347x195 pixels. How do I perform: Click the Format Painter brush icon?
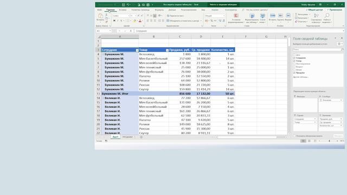click(106, 22)
